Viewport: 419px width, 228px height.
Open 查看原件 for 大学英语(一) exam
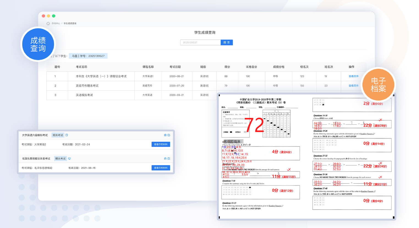point(354,76)
